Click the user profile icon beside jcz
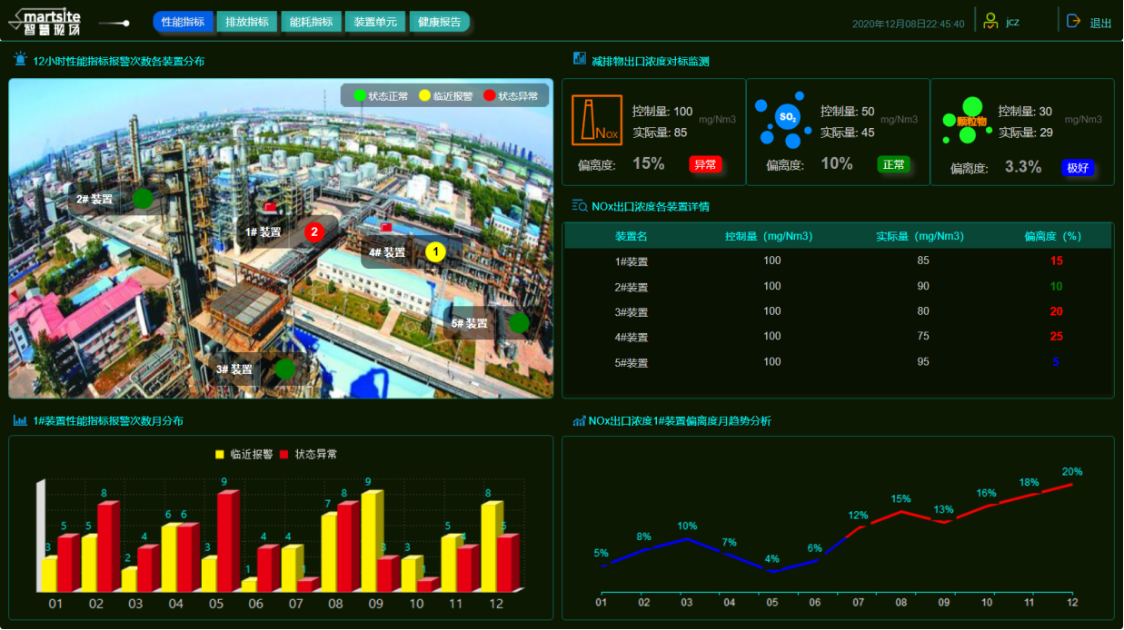This screenshot has height=630, width=1124. (990, 22)
